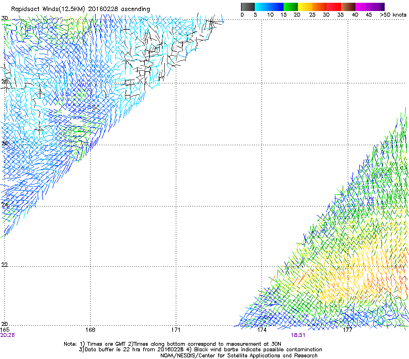Click the purple 18:51 pass time
This screenshot has width=409, height=359.
pos(298,335)
